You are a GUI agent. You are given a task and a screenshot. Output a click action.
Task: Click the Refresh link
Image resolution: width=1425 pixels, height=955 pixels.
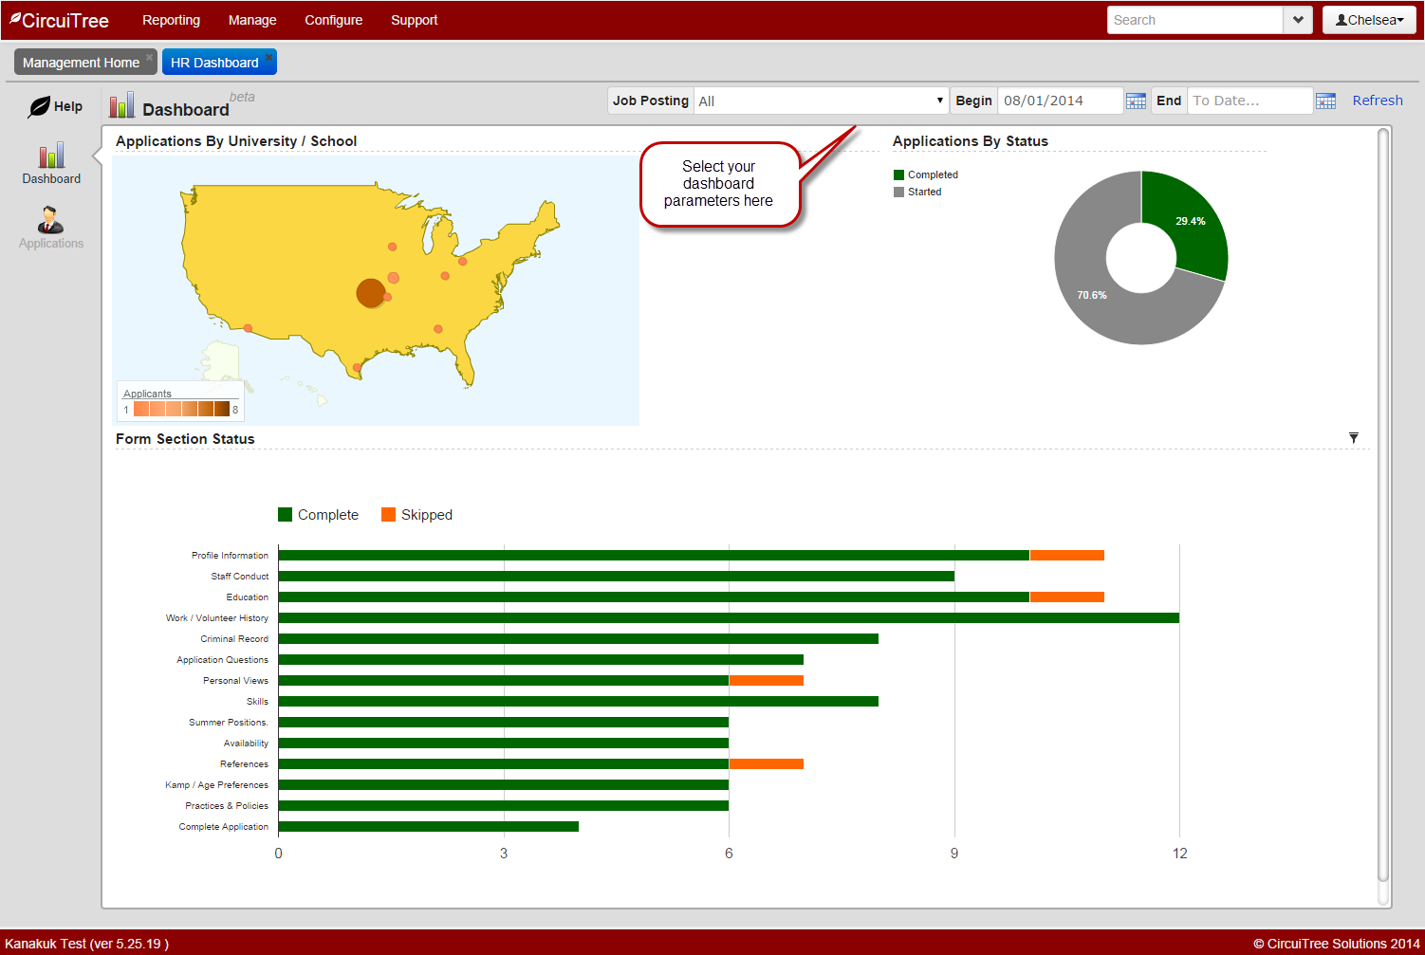1377,101
